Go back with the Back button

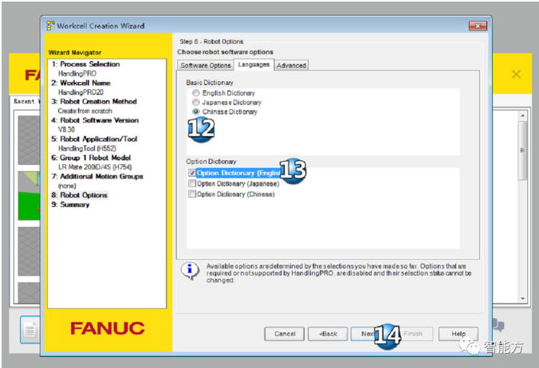click(328, 334)
